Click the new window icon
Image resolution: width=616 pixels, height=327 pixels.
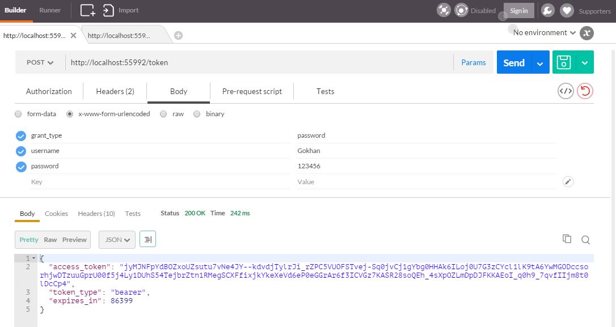pyautogui.click(x=87, y=11)
